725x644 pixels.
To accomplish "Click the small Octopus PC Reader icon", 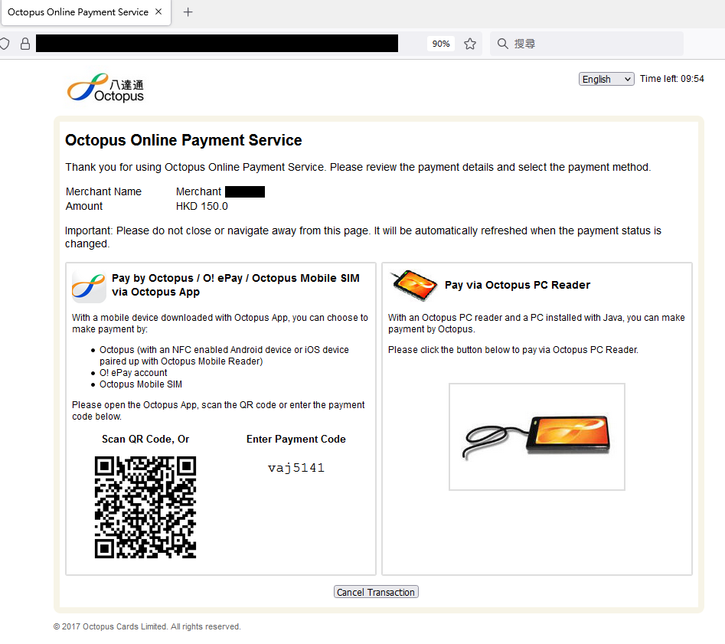I will [x=414, y=286].
